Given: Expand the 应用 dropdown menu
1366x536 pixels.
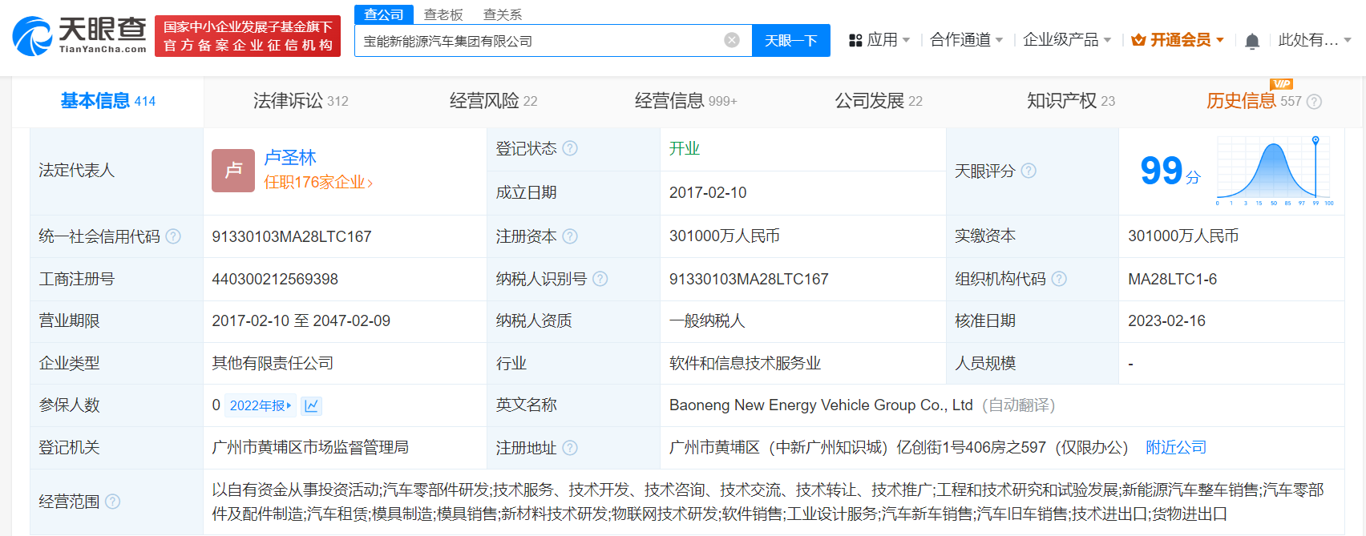Looking at the screenshot, I should pos(880,40).
